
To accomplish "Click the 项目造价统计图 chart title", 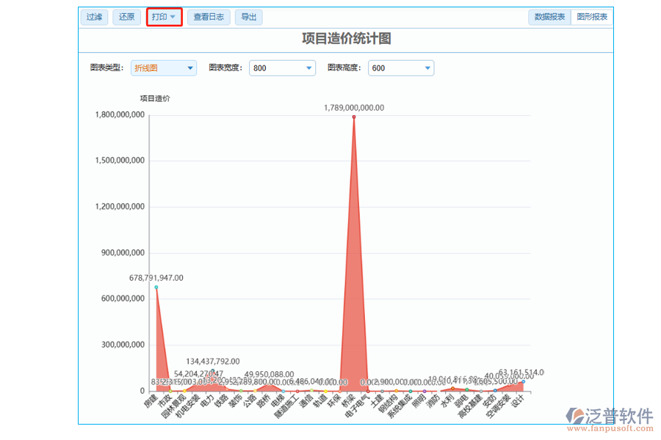I will pyautogui.click(x=346, y=39).
